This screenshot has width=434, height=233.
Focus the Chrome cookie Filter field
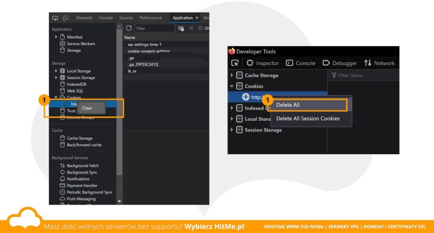point(154,28)
